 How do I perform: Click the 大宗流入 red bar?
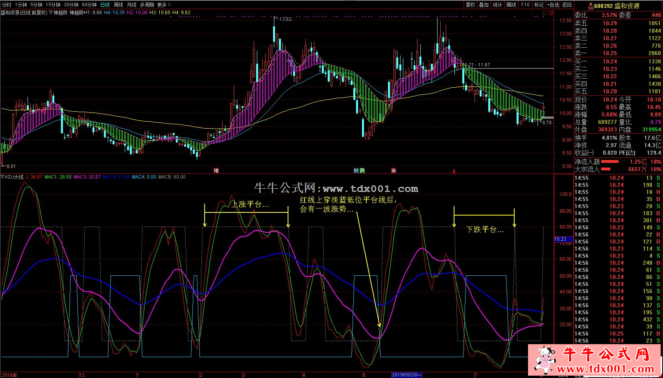606,169
